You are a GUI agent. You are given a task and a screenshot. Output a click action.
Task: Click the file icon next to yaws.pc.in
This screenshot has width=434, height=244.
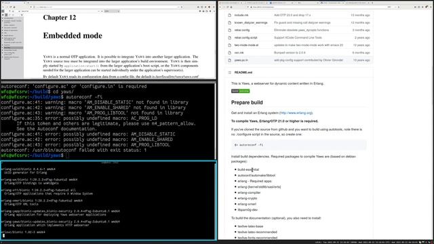click(229, 60)
